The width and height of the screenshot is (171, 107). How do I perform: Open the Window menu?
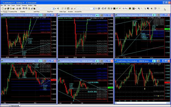[x=30, y=5]
